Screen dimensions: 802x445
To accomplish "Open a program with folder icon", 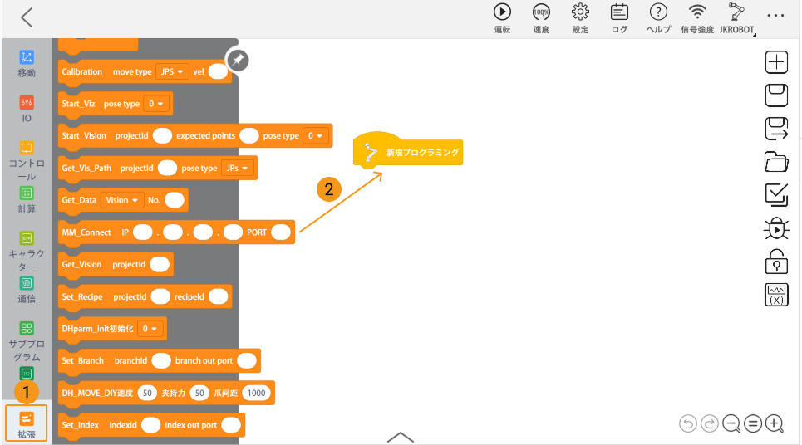I will click(x=776, y=162).
